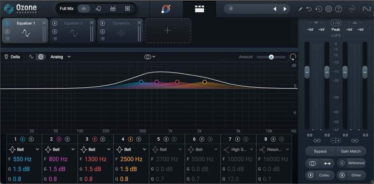The height and width of the screenshot is (184, 374).
Task: Open band 7 High Shelf type dropdown
Action: click(x=239, y=150)
